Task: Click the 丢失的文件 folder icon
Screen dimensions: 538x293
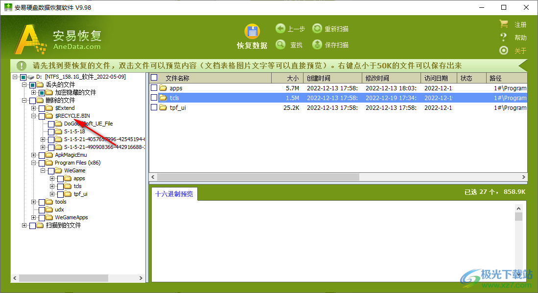Action: pyautogui.click(x=40, y=84)
